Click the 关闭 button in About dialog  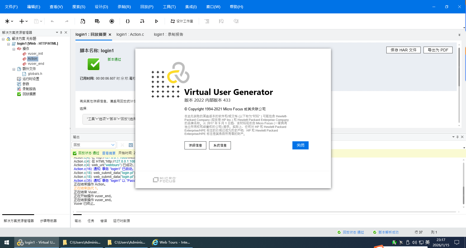(300, 145)
